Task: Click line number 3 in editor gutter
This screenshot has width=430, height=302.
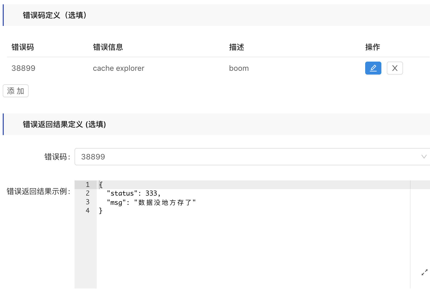Action: [x=88, y=202]
